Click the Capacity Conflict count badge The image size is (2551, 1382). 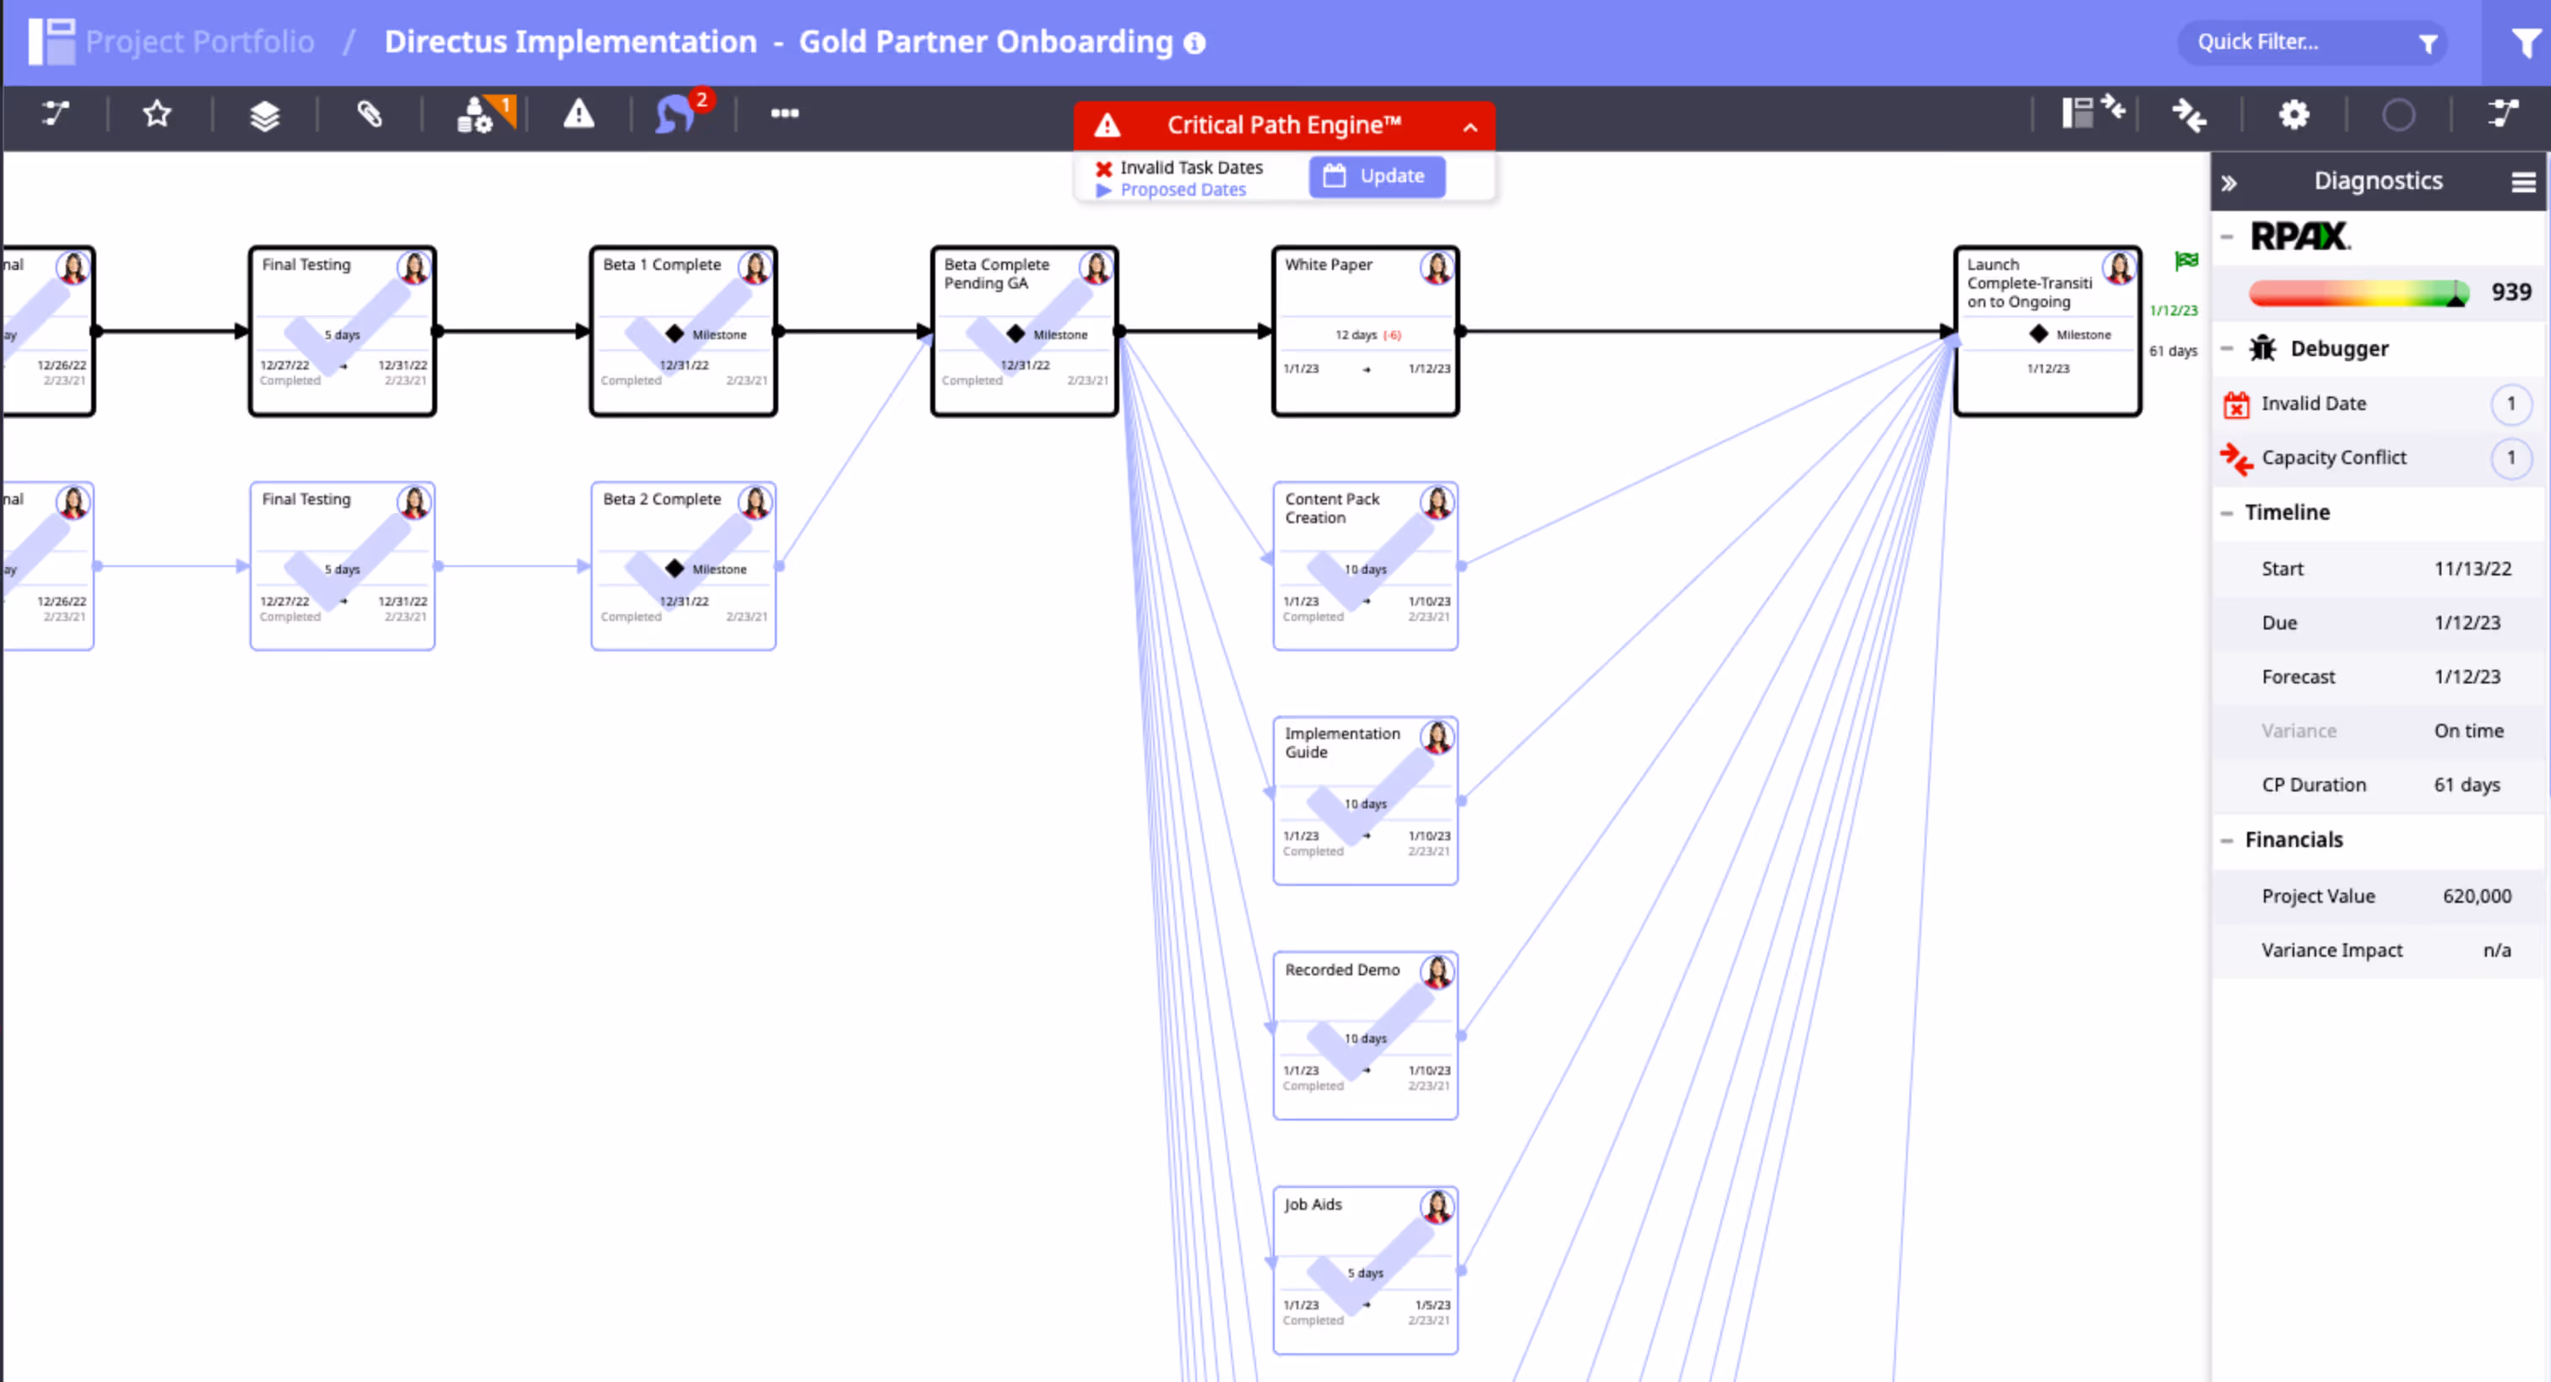(x=2510, y=457)
